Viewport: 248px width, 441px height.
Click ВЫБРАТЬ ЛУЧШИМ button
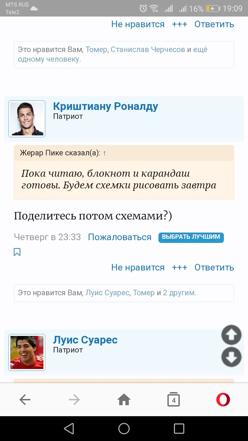[x=191, y=237]
